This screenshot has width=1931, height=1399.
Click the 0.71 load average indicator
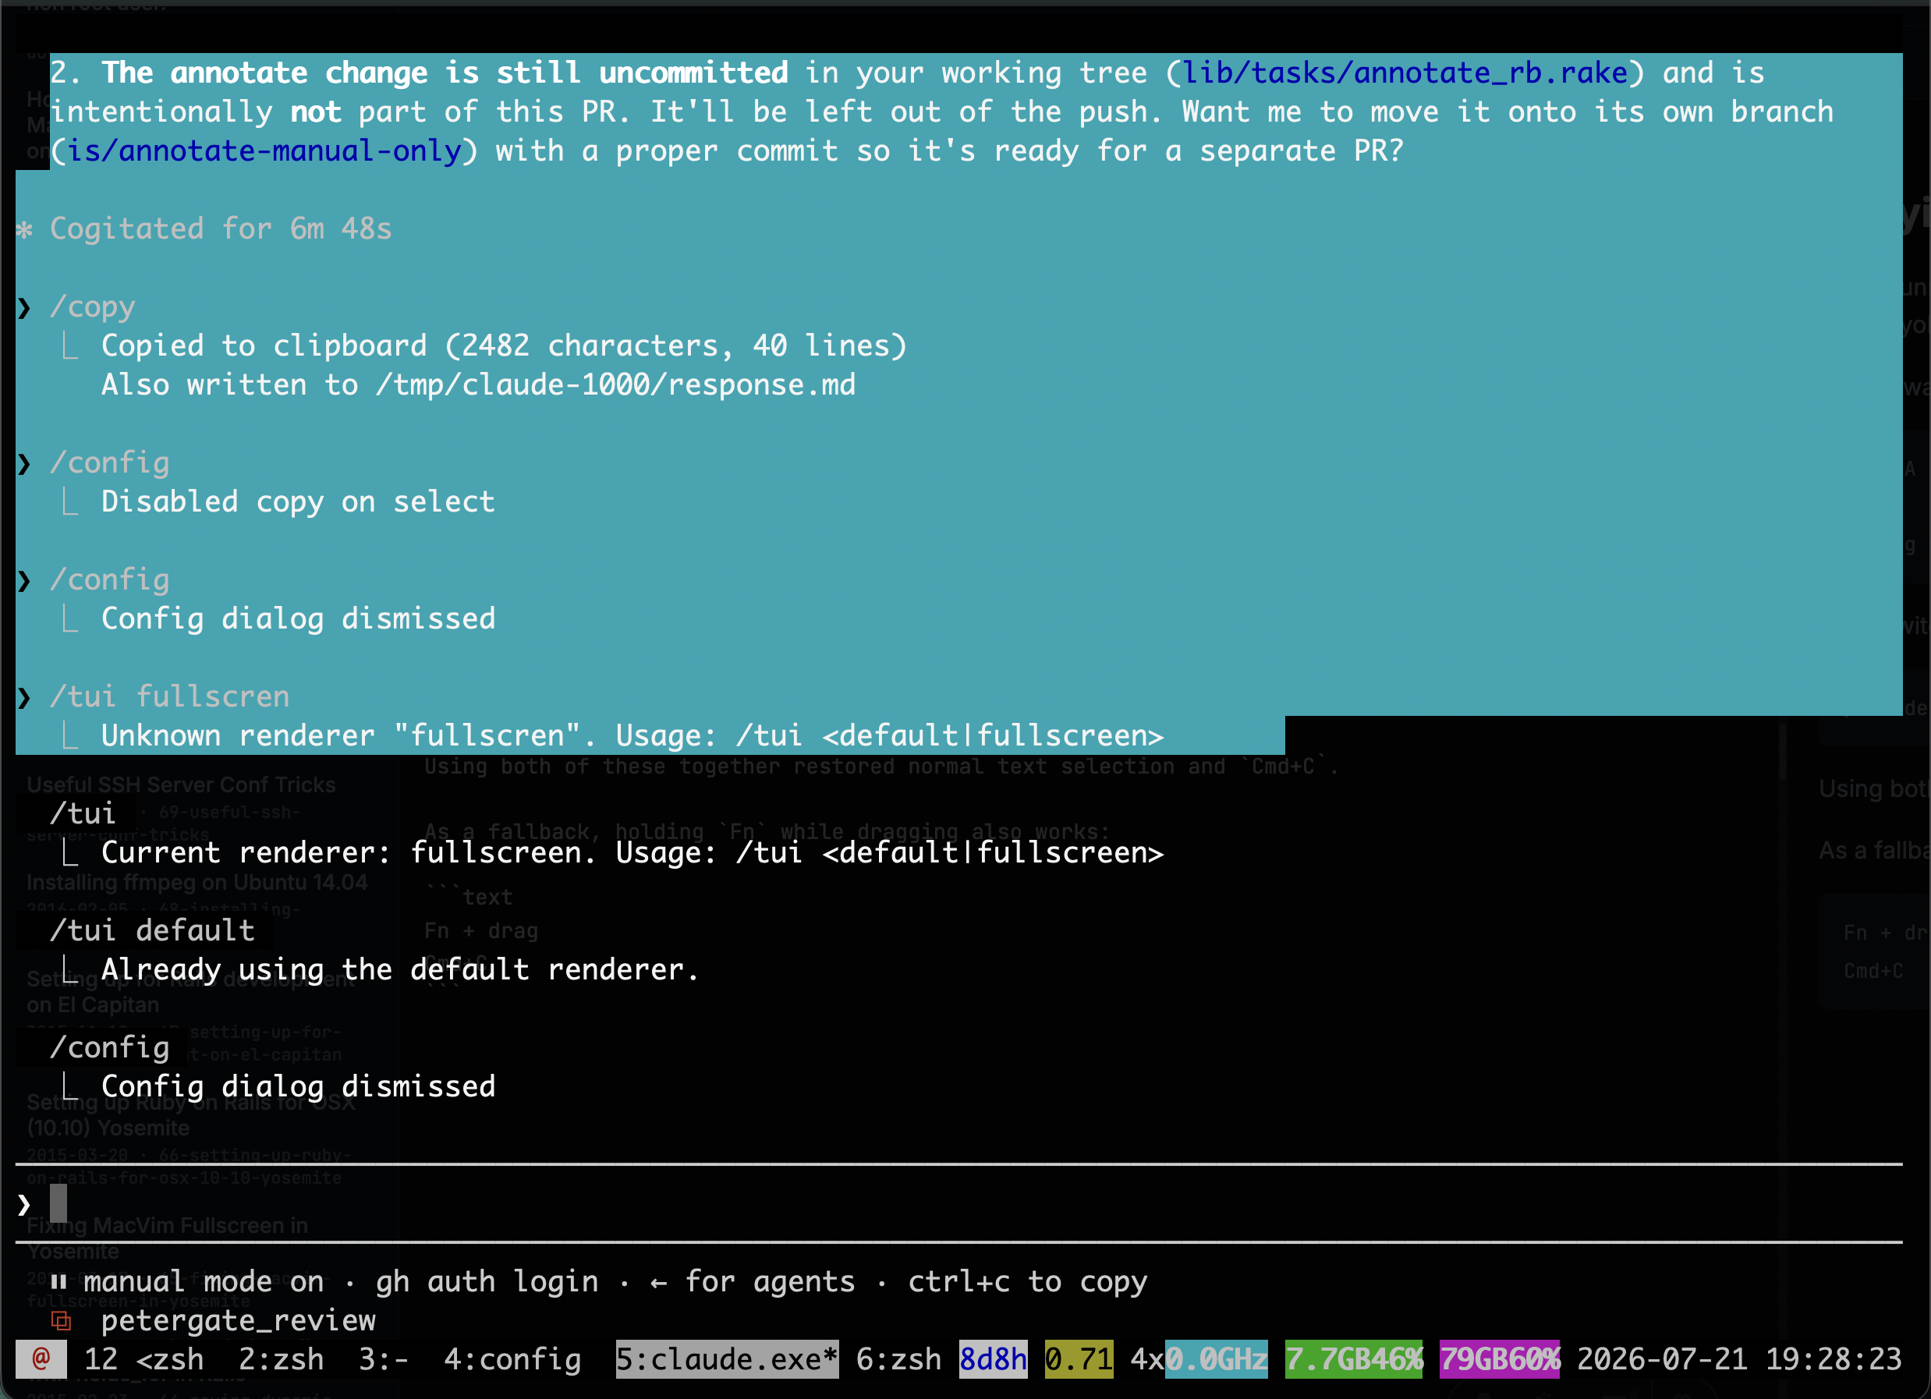point(1079,1359)
